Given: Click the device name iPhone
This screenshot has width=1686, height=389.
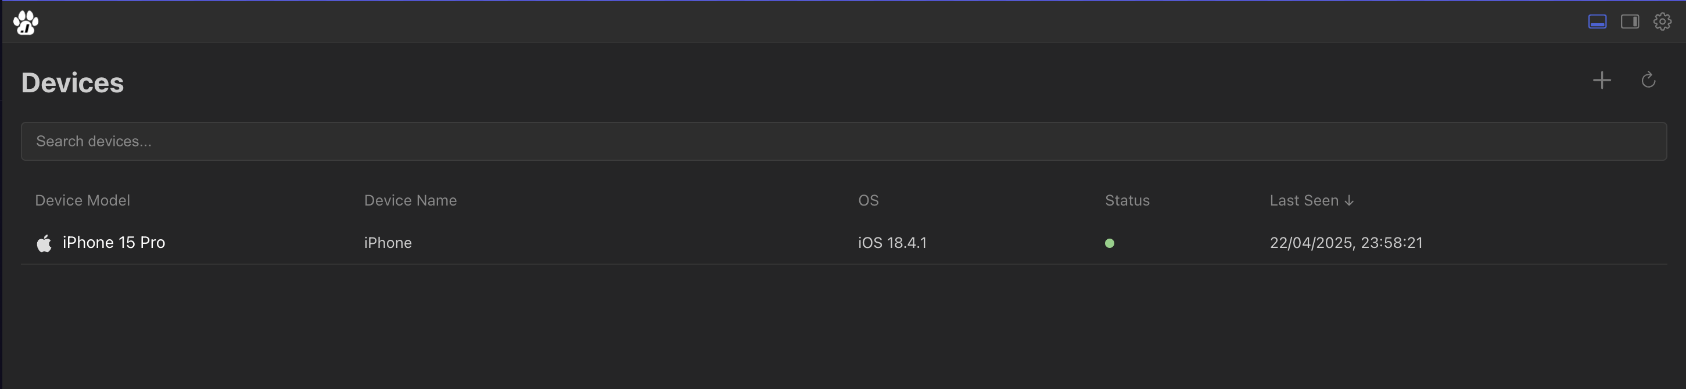Looking at the screenshot, I should pos(388,243).
